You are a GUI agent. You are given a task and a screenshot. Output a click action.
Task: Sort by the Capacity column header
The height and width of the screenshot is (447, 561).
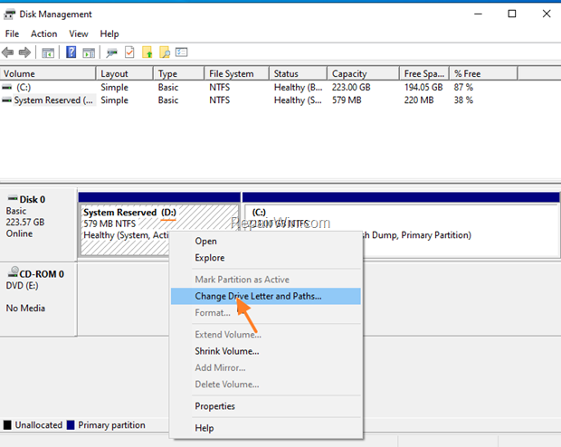point(363,73)
